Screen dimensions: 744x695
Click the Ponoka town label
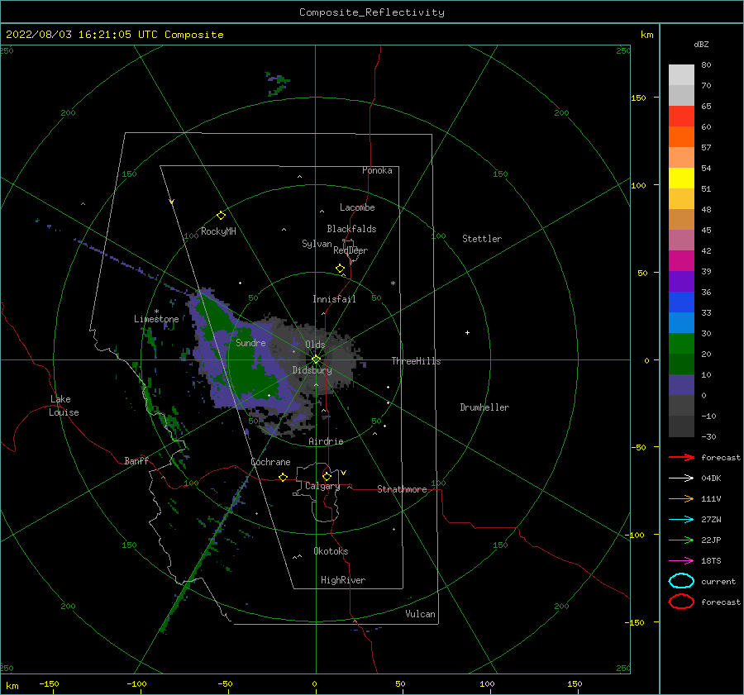(377, 170)
